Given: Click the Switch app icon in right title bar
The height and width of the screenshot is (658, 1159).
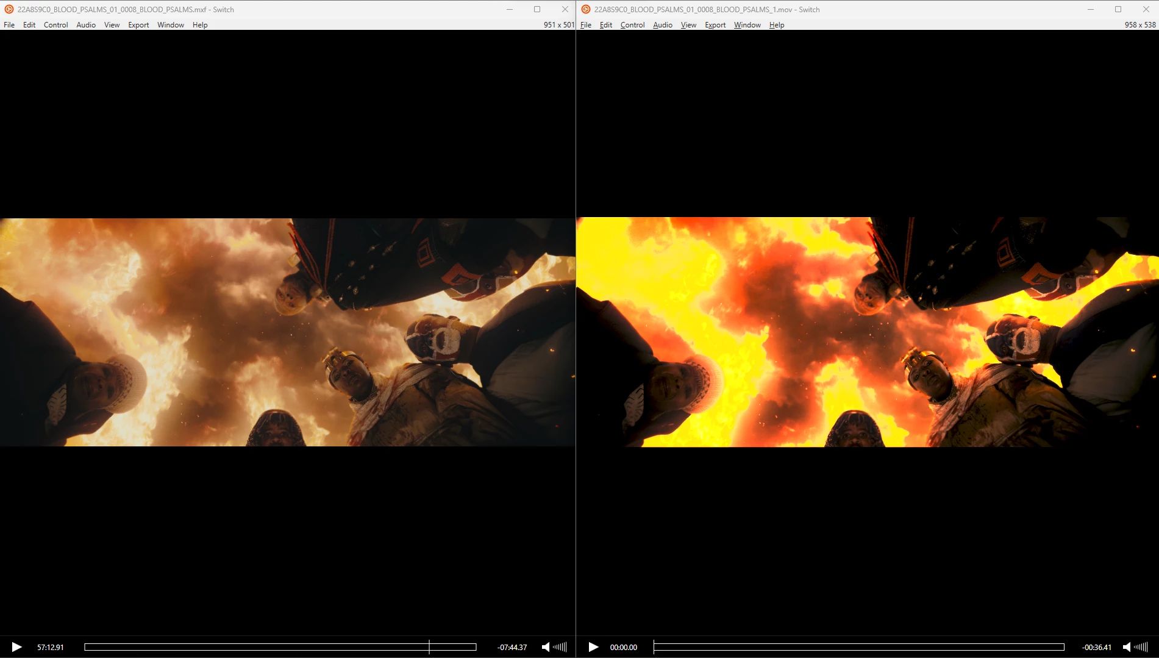Looking at the screenshot, I should pyautogui.click(x=586, y=9).
